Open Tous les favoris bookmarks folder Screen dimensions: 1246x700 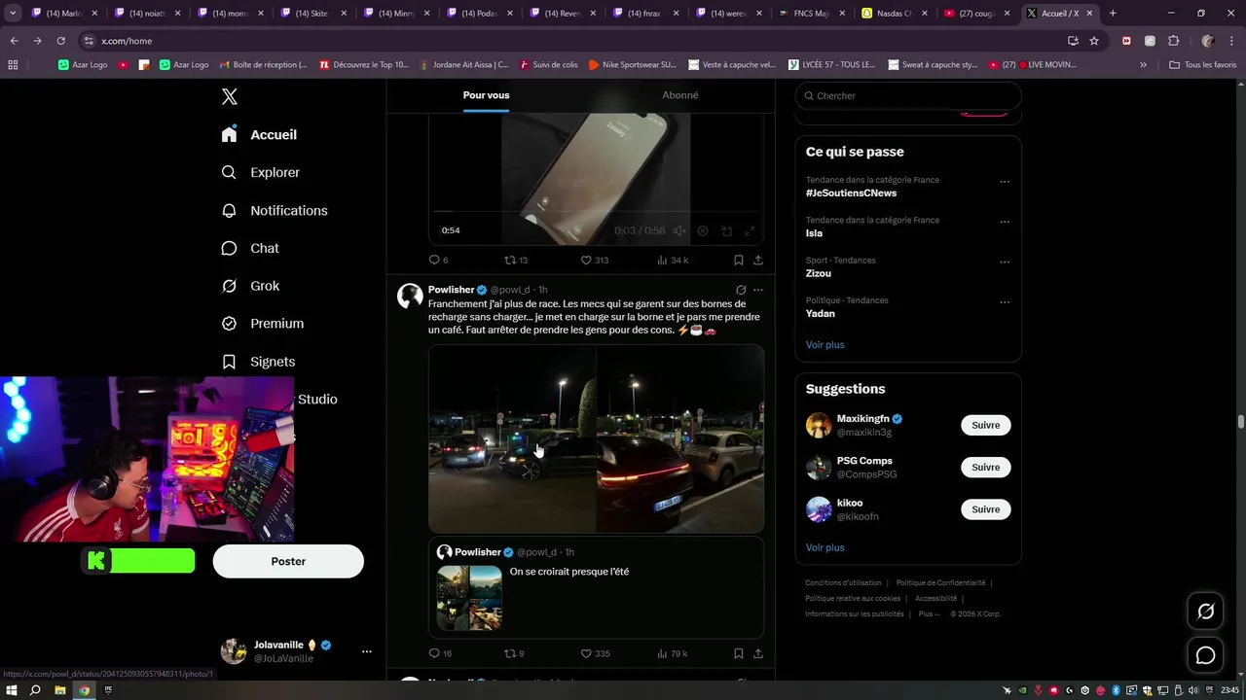coord(1202,64)
